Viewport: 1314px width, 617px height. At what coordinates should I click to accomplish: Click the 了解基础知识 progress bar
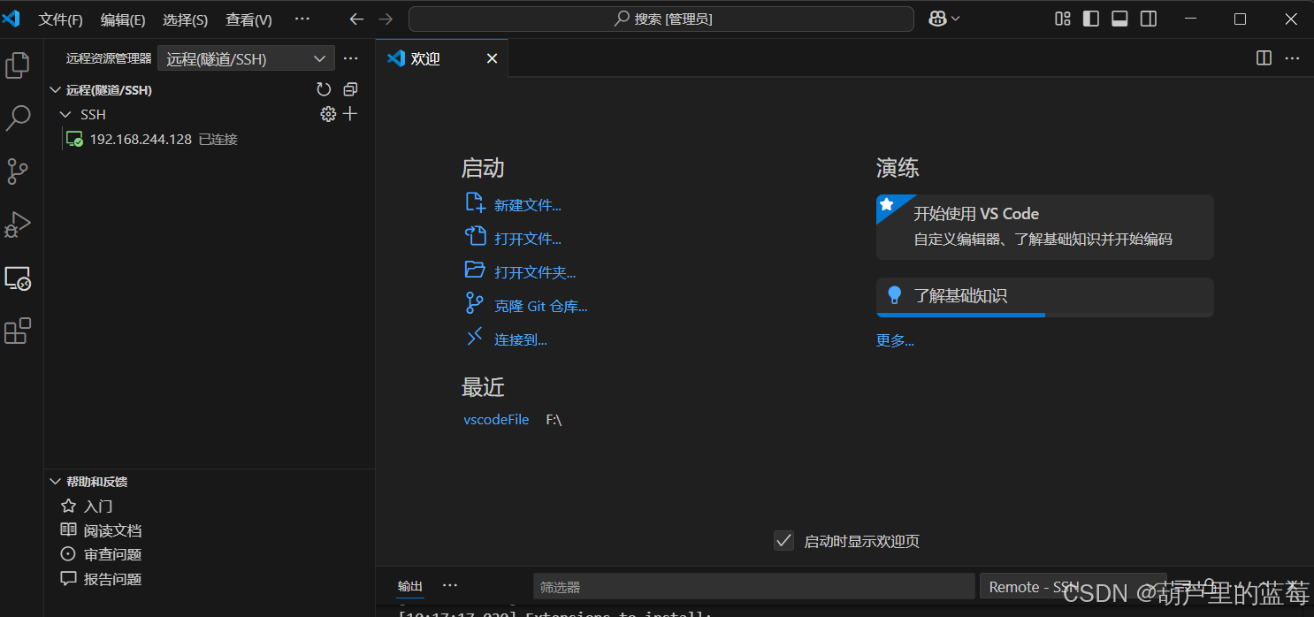pos(1044,315)
